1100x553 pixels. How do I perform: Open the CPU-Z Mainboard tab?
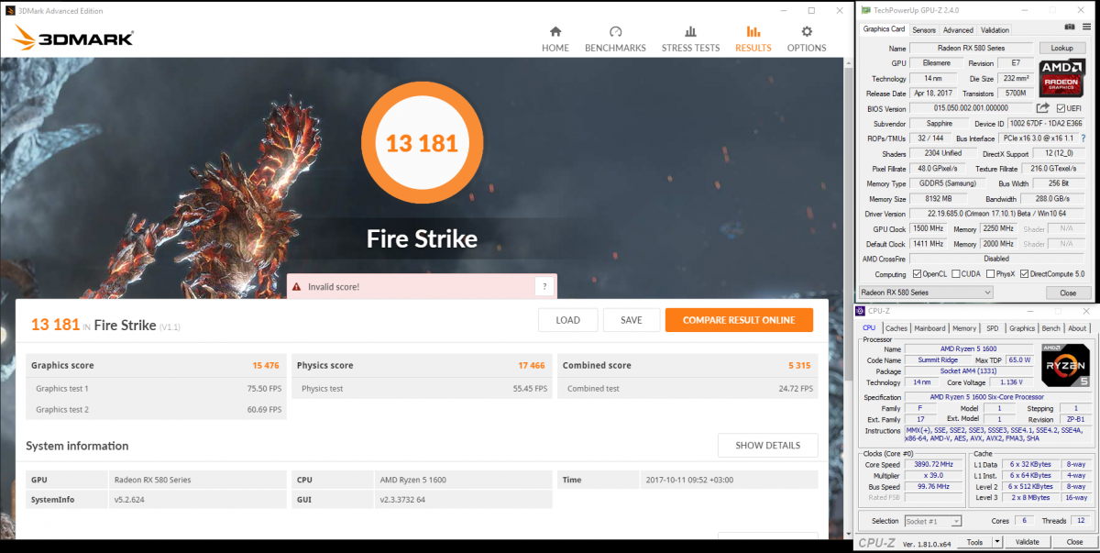point(929,327)
